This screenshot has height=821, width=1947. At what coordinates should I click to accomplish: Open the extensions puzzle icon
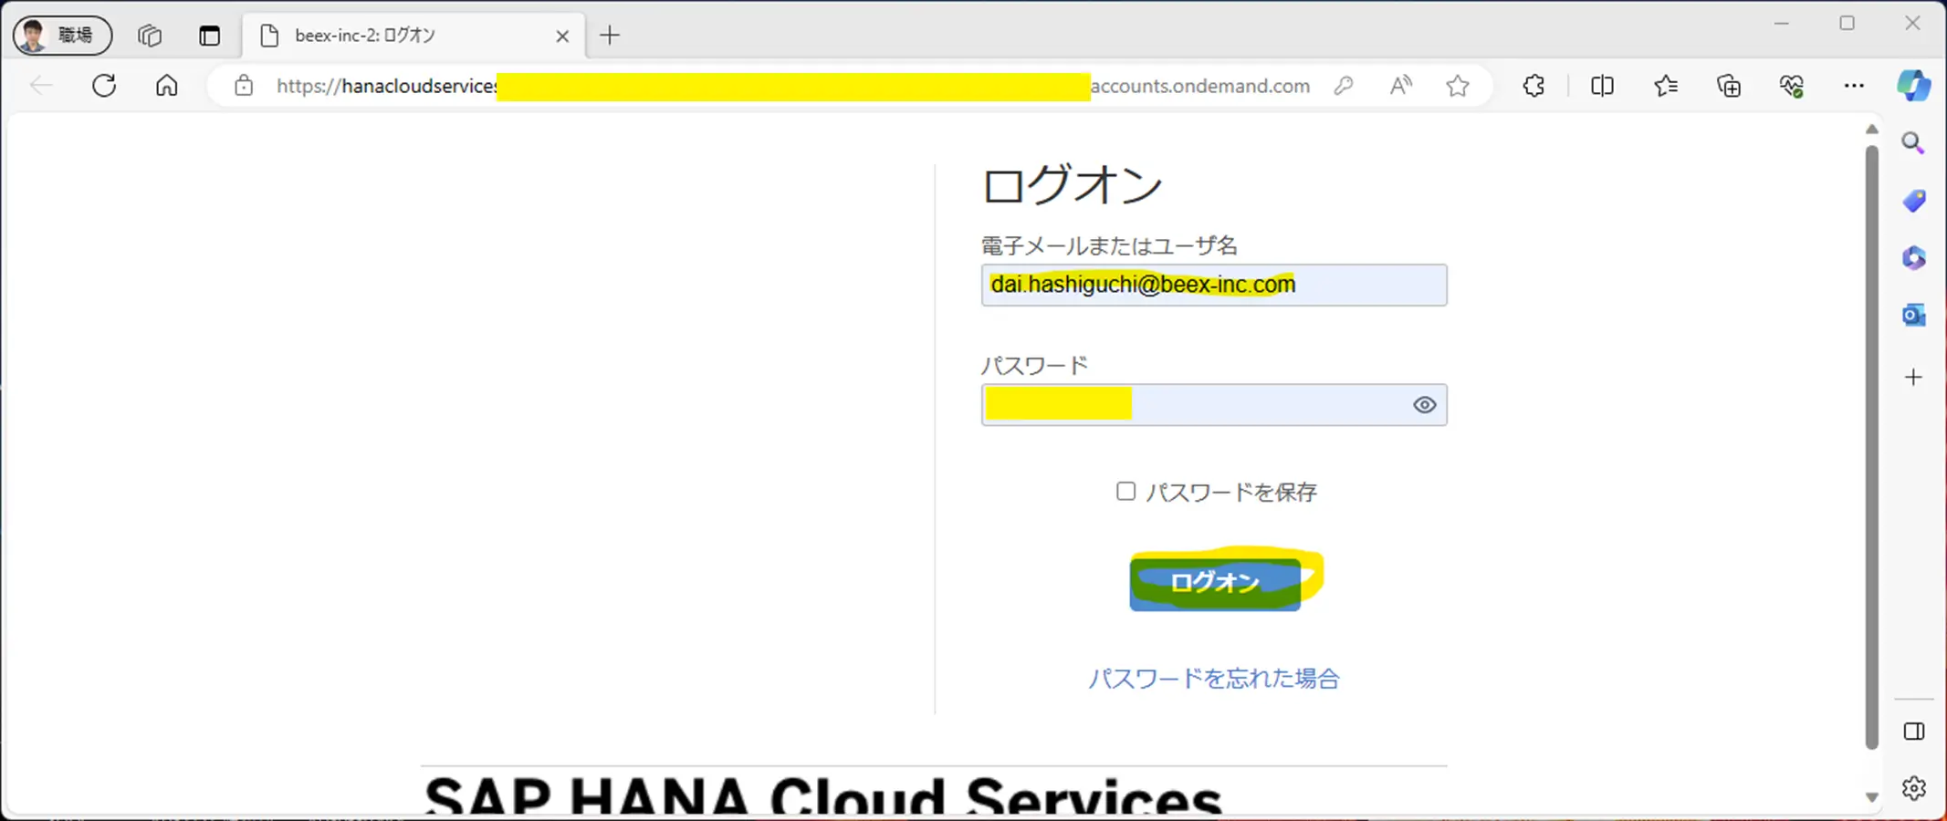click(1534, 86)
